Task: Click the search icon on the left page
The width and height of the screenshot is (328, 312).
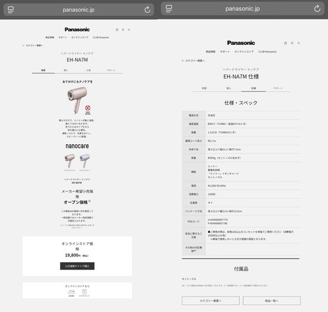Action: point(129,29)
